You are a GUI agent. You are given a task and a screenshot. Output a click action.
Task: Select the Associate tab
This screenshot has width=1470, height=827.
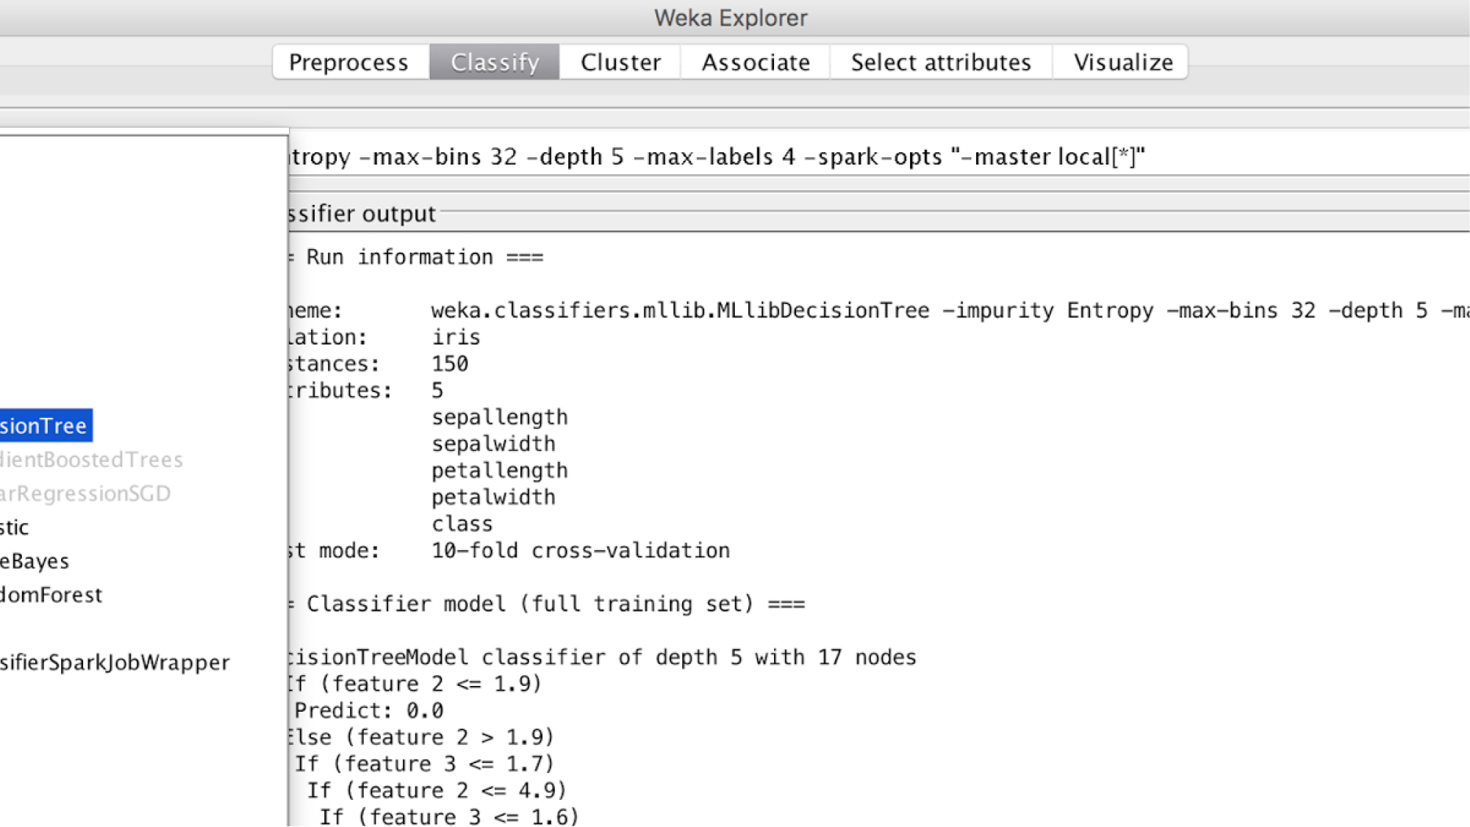756,62
